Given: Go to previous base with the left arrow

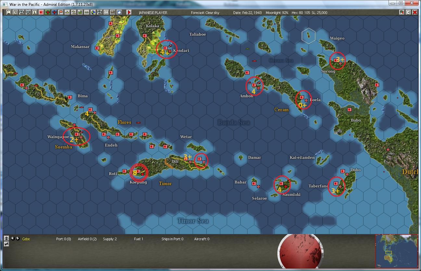Looking at the screenshot, I should (x=13, y=239).
